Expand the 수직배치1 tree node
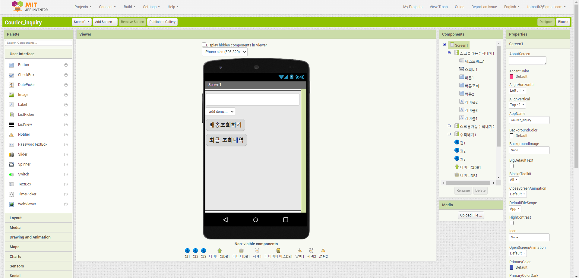The height and width of the screenshot is (278, 579). [449, 134]
